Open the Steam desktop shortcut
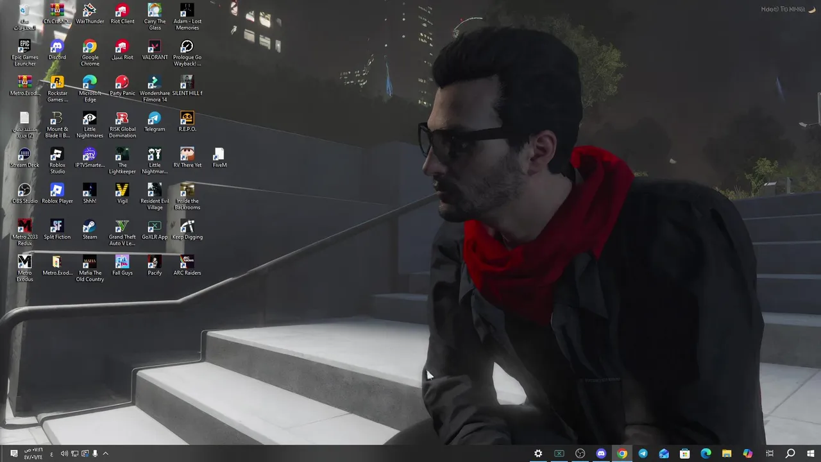This screenshot has height=462, width=821. [x=90, y=230]
